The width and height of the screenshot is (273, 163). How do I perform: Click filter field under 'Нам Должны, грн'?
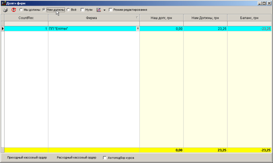(x=205, y=24)
